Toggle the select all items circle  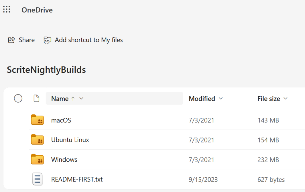click(x=18, y=98)
